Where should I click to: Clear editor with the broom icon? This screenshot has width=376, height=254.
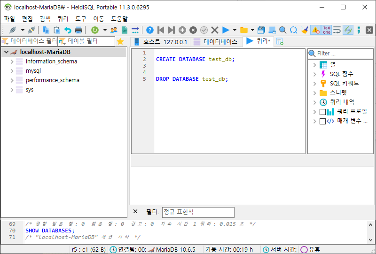(x=305, y=30)
